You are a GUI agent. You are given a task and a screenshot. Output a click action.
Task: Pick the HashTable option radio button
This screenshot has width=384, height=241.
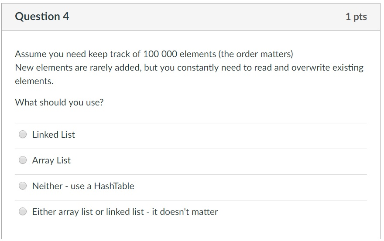pos(23,186)
